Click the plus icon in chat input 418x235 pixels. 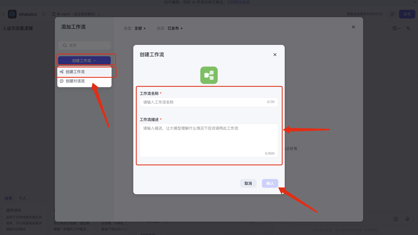(396, 219)
